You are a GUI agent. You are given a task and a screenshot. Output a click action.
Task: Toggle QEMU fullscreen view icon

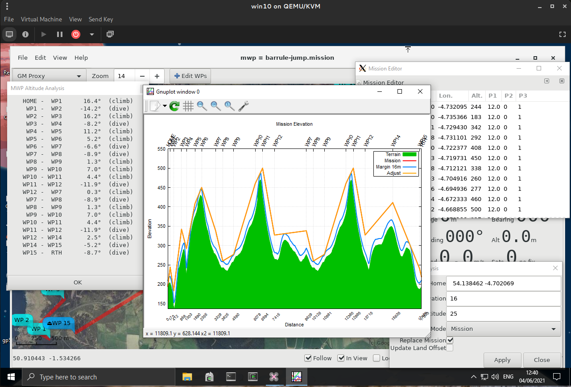tap(563, 34)
